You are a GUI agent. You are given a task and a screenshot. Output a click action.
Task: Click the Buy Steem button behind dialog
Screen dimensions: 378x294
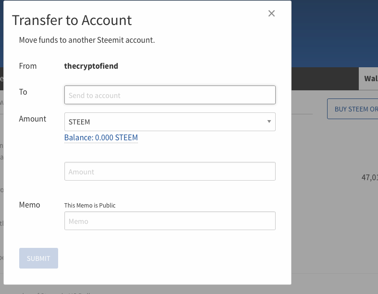(x=353, y=109)
